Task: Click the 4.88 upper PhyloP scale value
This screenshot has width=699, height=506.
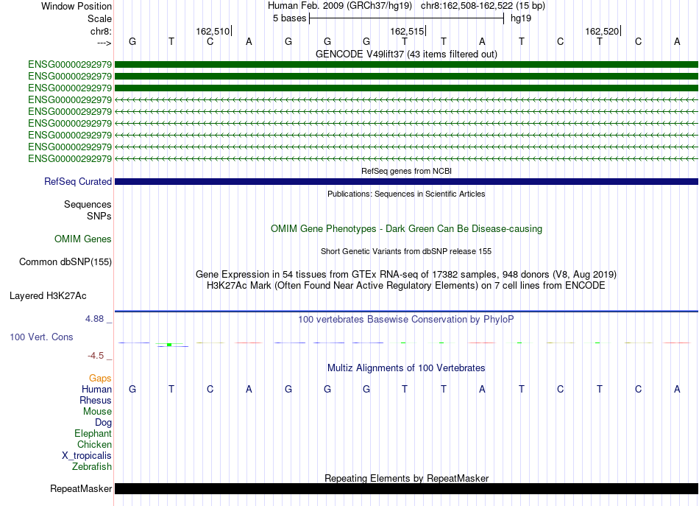Action: pyautogui.click(x=94, y=319)
